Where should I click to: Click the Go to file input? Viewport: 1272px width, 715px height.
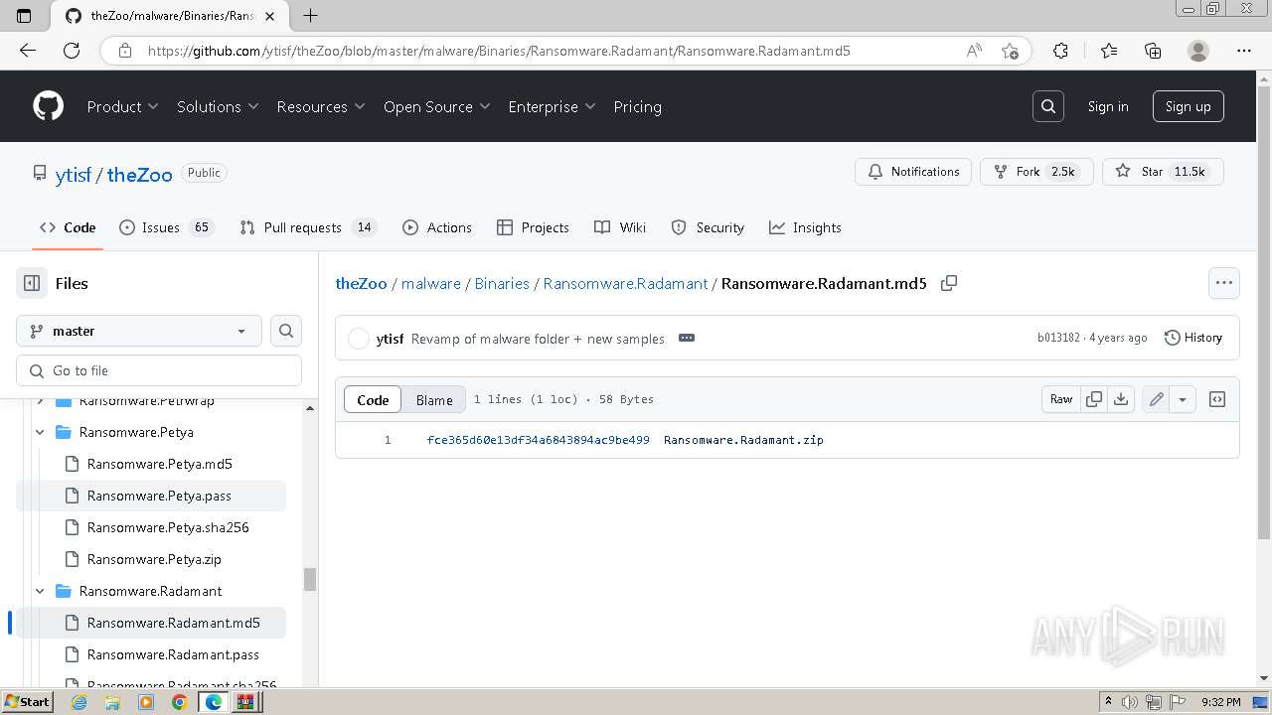(x=159, y=370)
